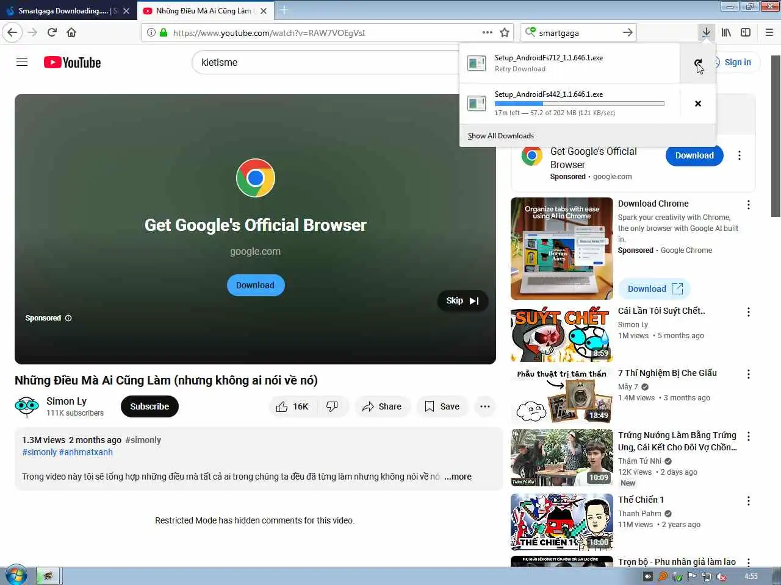The image size is (781, 585).
Task: Click the Sponsored info icon on ad
Action: (x=68, y=318)
